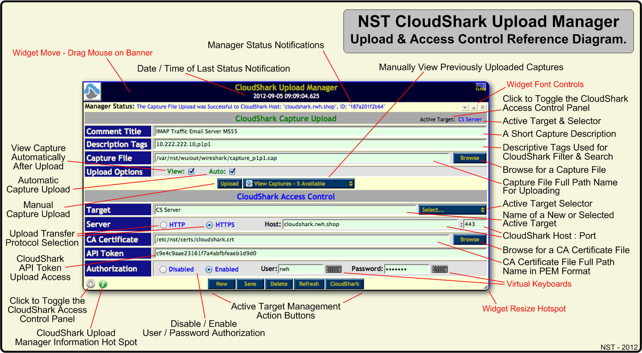Viewport: 642px width, 353px height.
Task: Click the Delete target button
Action: click(279, 284)
